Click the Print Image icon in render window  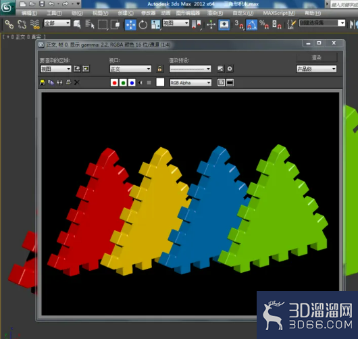click(68, 82)
